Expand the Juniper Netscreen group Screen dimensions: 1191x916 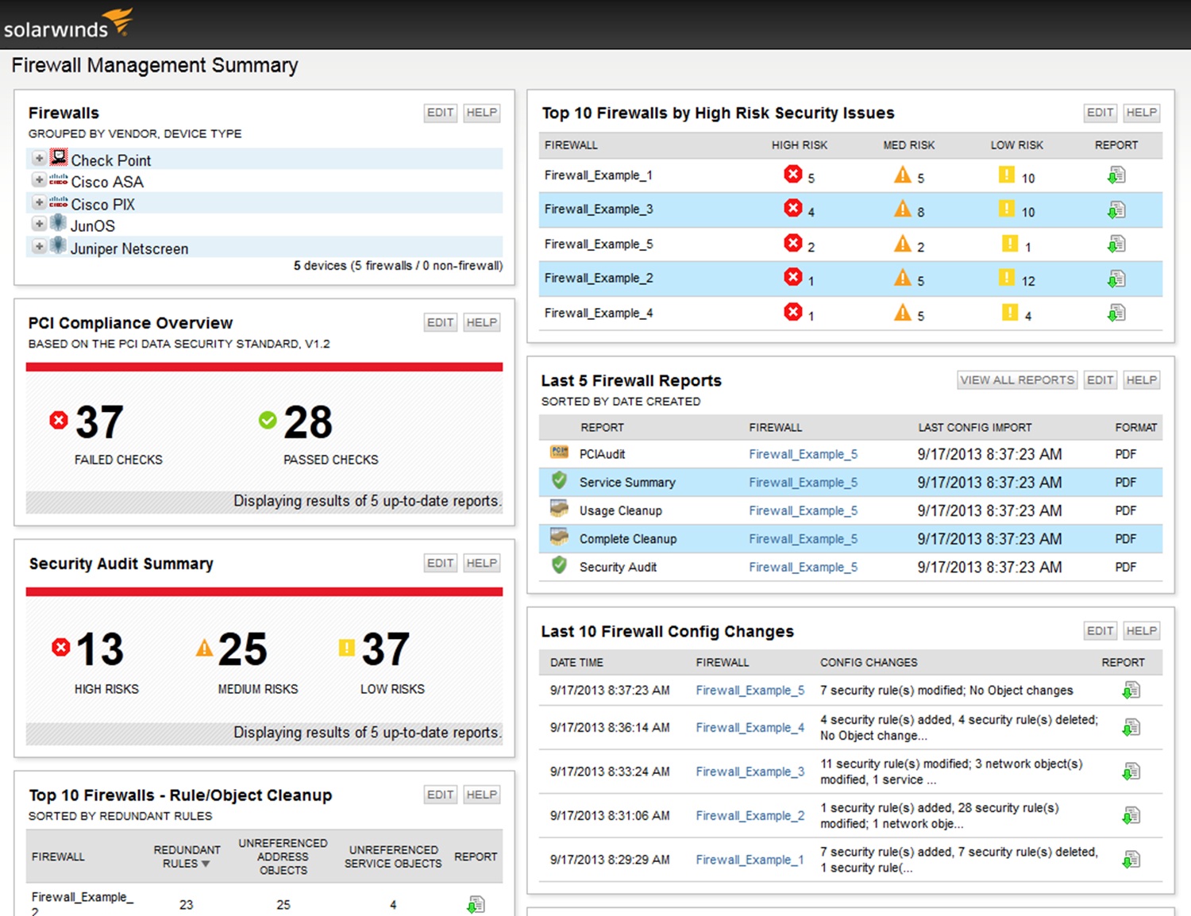click(x=39, y=246)
